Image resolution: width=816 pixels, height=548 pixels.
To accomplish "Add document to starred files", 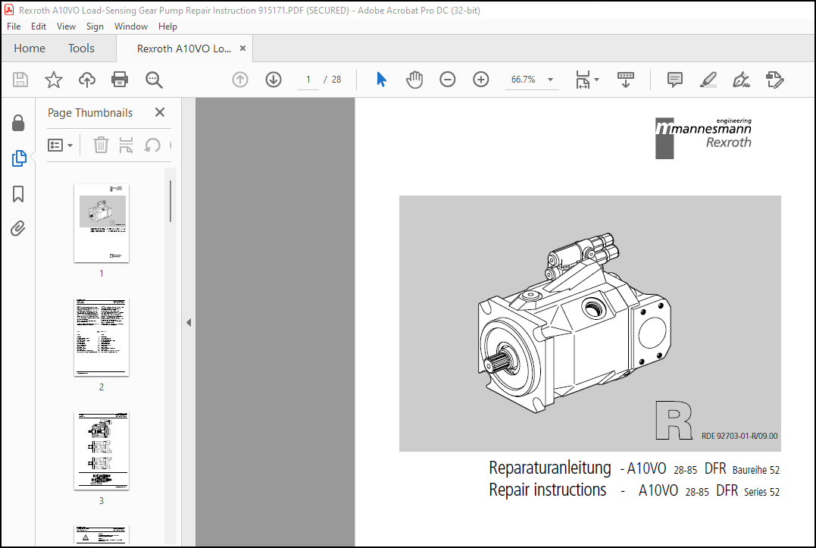I will [x=54, y=80].
